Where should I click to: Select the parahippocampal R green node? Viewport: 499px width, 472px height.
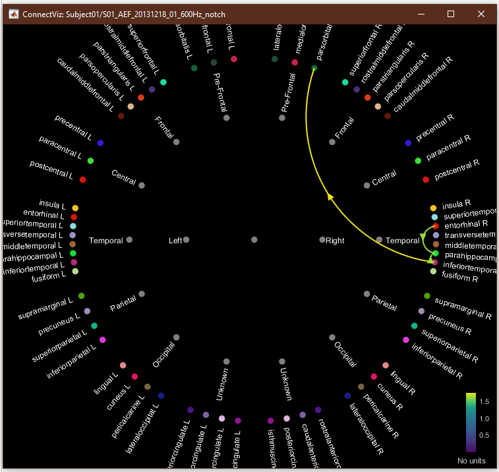coord(435,253)
